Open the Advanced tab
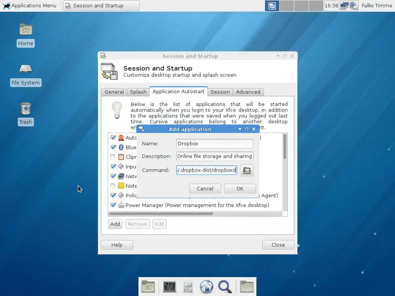Screen dimensions: 395x296 [x=248, y=92]
